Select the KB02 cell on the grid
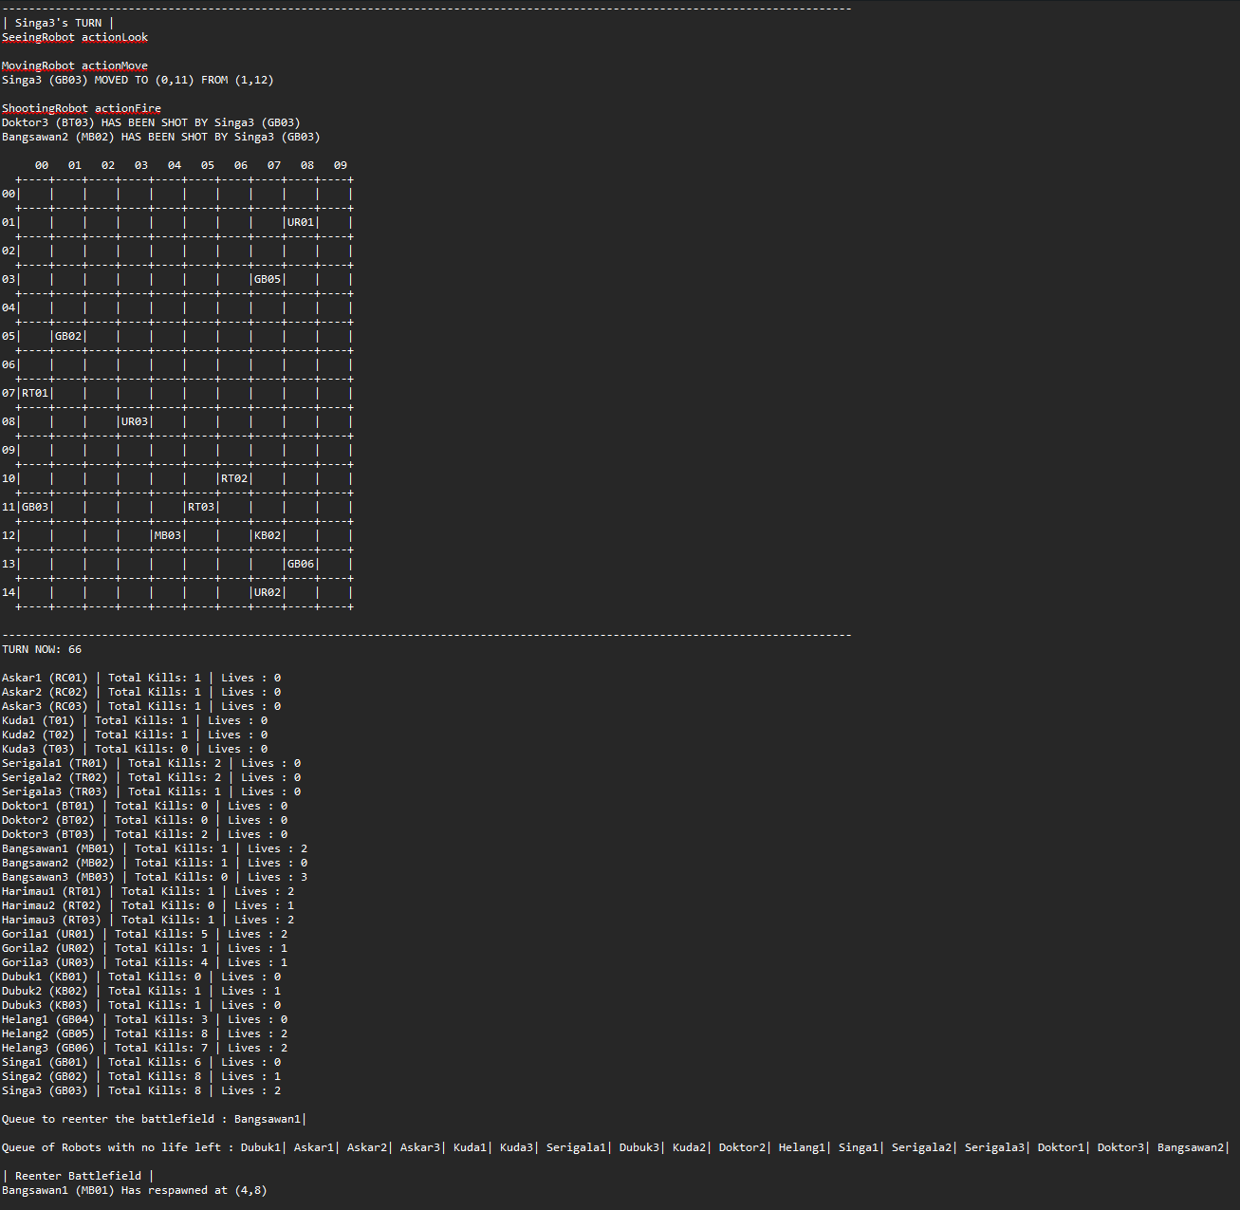The image size is (1240, 1210). [268, 535]
